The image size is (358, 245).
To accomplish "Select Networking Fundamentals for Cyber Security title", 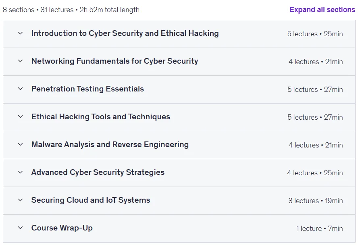I will click(x=114, y=61).
